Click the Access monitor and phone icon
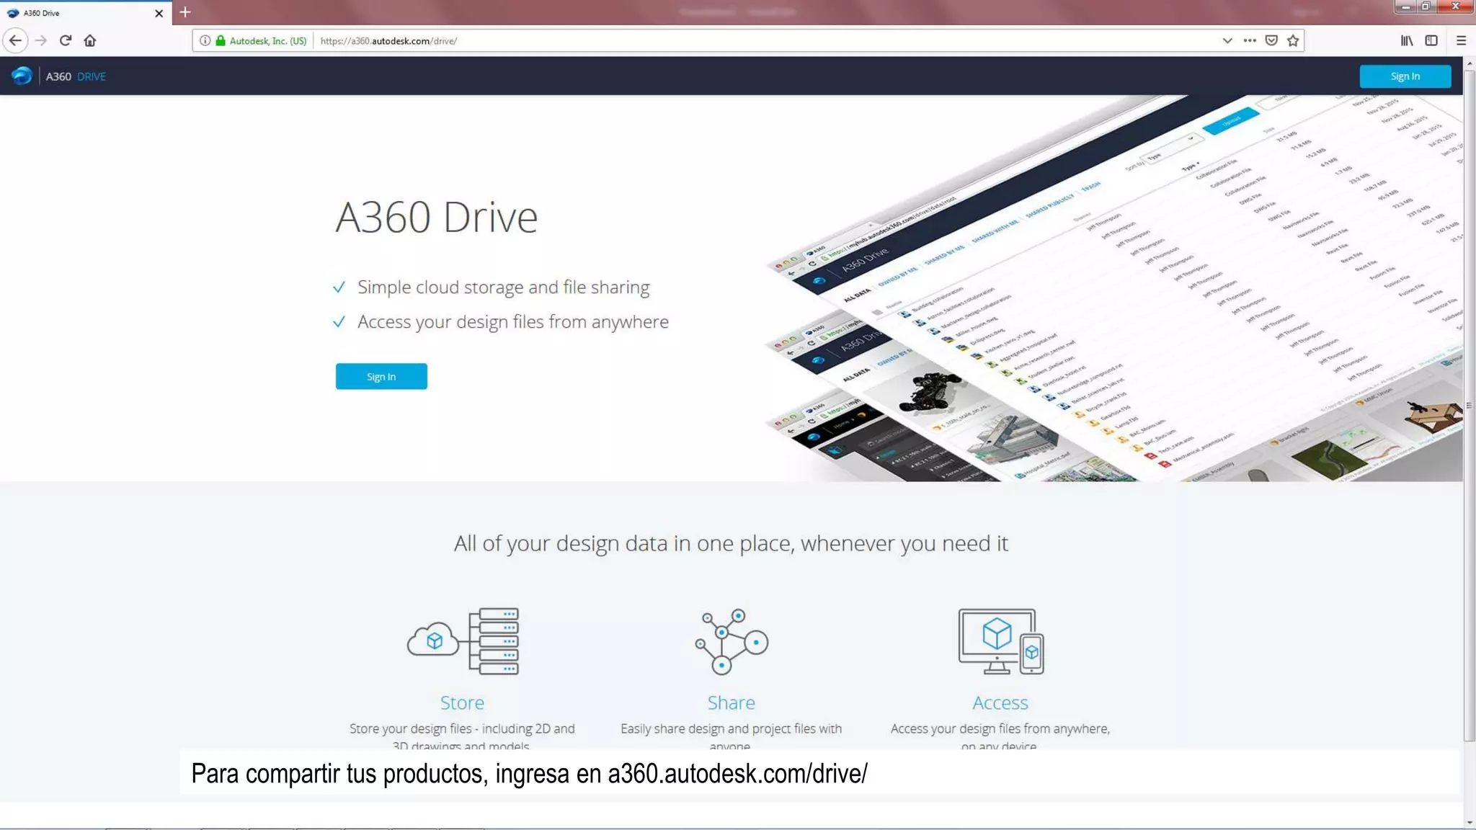The height and width of the screenshot is (830, 1476). coord(1000,641)
